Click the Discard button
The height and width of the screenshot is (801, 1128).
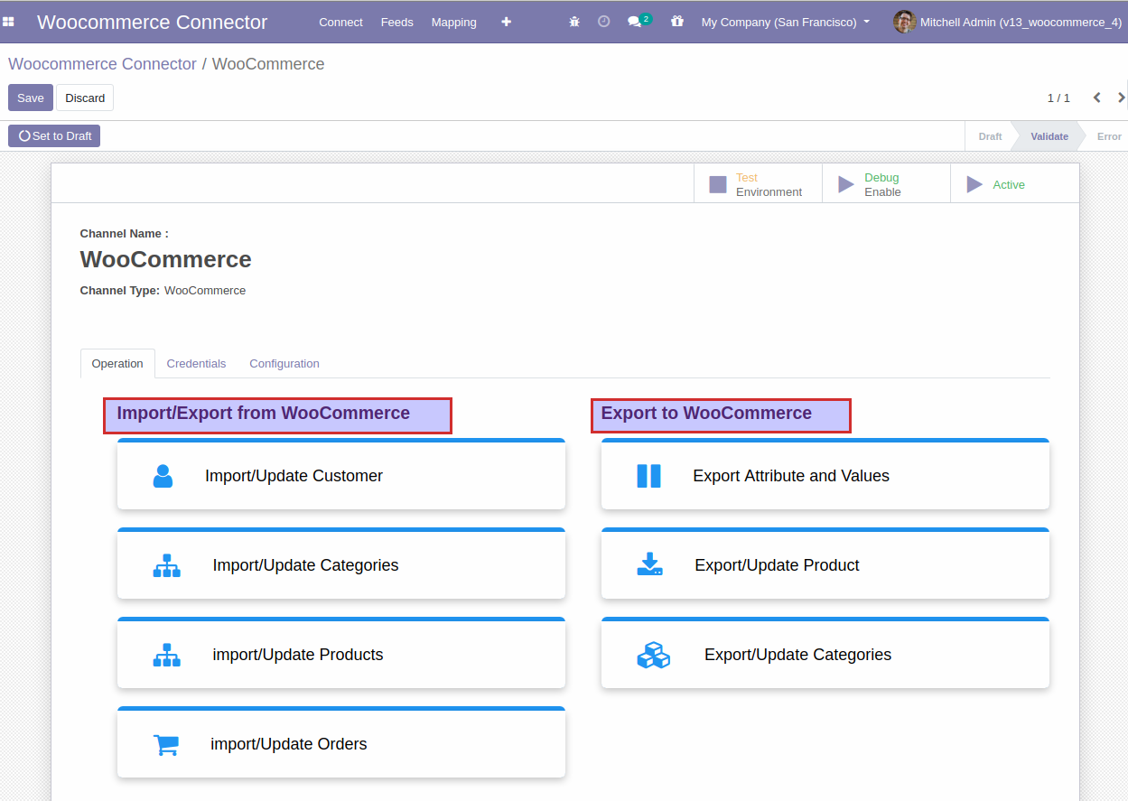click(x=85, y=98)
